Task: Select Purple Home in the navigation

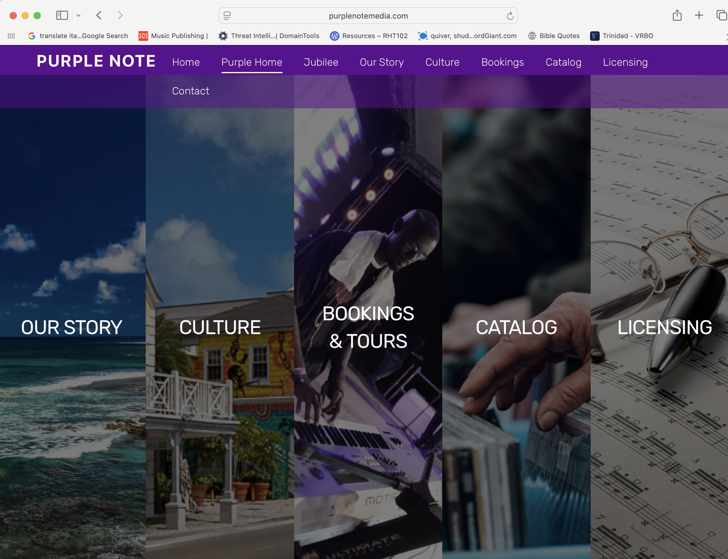Action: click(252, 62)
